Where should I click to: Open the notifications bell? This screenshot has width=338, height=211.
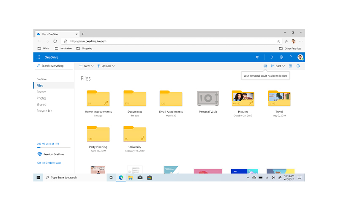coord(272,57)
